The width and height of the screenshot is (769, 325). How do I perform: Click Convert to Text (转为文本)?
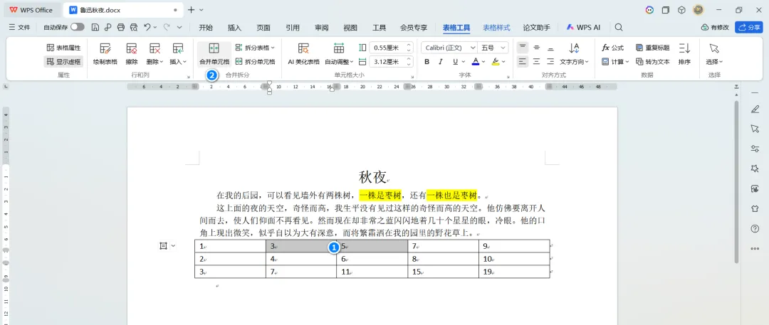652,62
